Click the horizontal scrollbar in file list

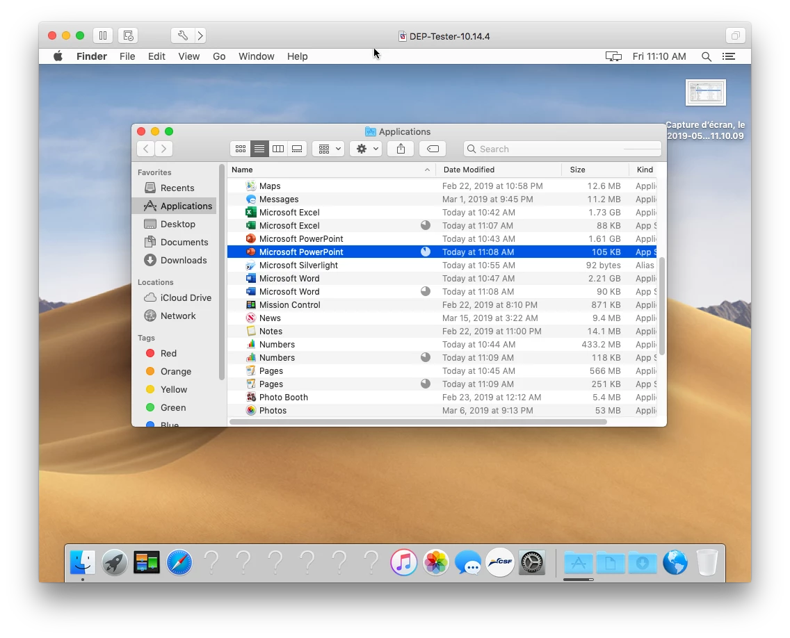click(418, 422)
